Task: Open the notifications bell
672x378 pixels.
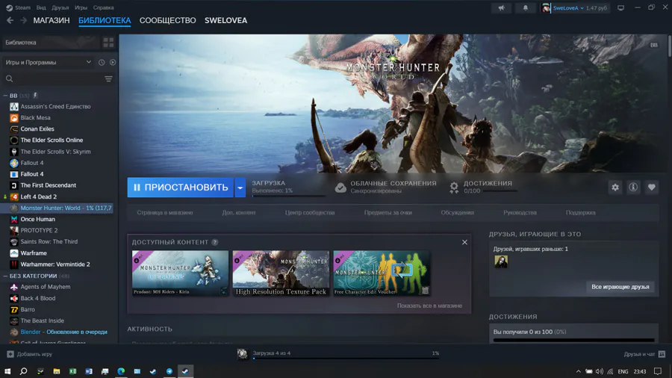Action: tap(526, 7)
